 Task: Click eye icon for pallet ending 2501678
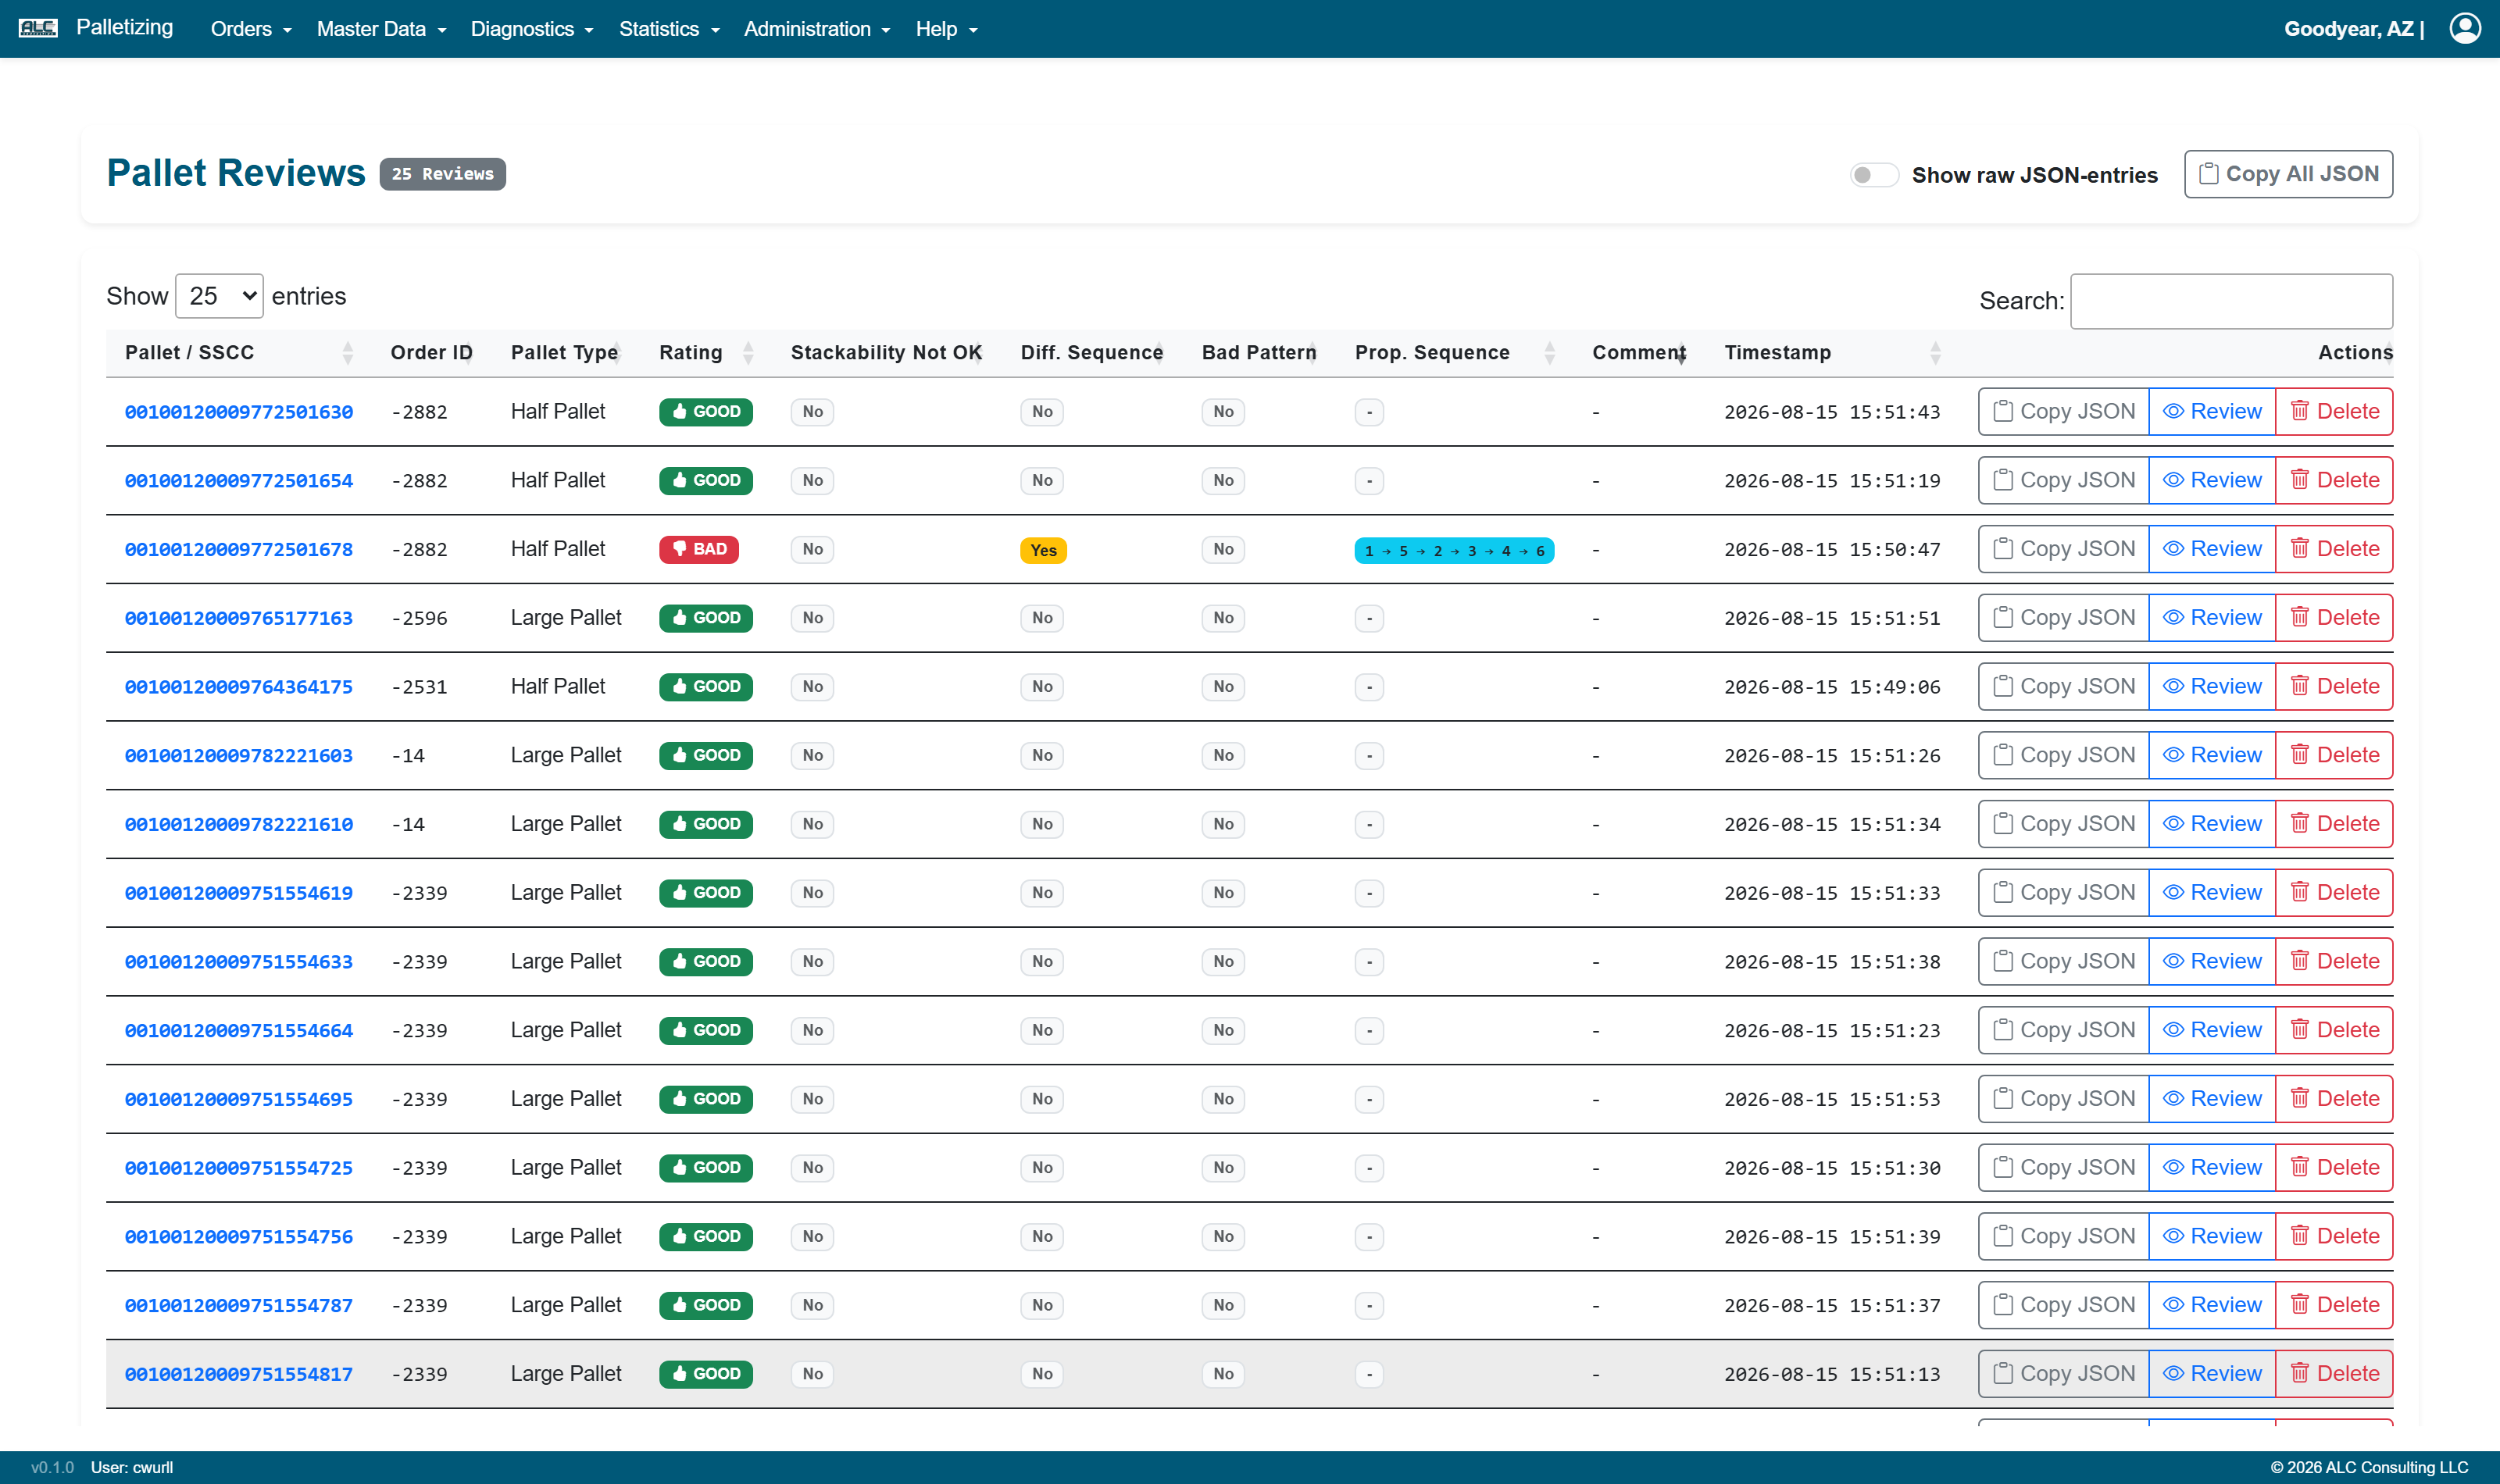(2172, 549)
